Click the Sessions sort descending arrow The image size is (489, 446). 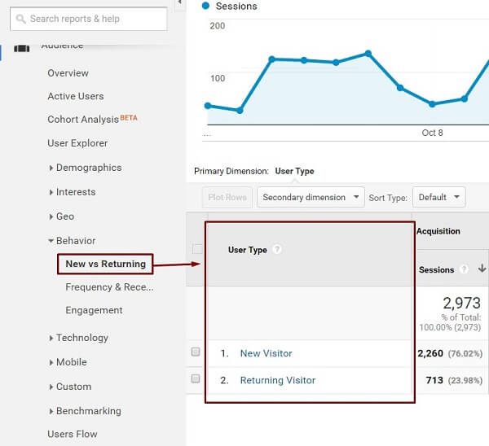[482, 269]
